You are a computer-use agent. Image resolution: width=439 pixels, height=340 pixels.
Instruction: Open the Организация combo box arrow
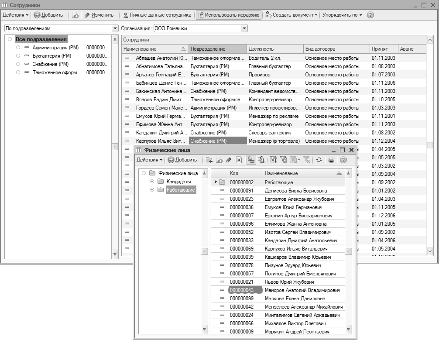click(x=244, y=28)
